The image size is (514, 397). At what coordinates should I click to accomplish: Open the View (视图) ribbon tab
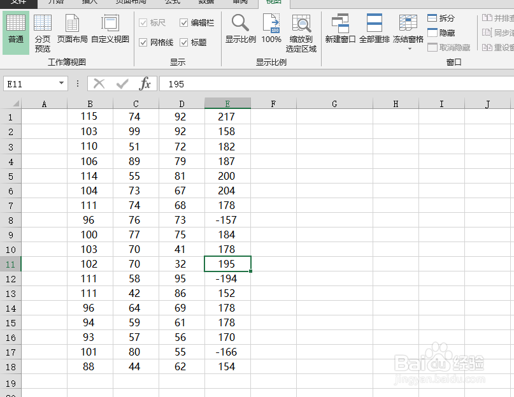pos(274,2)
